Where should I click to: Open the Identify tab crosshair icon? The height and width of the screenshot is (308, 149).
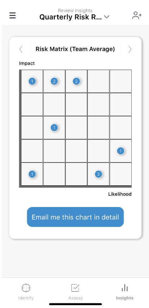(x=26, y=288)
